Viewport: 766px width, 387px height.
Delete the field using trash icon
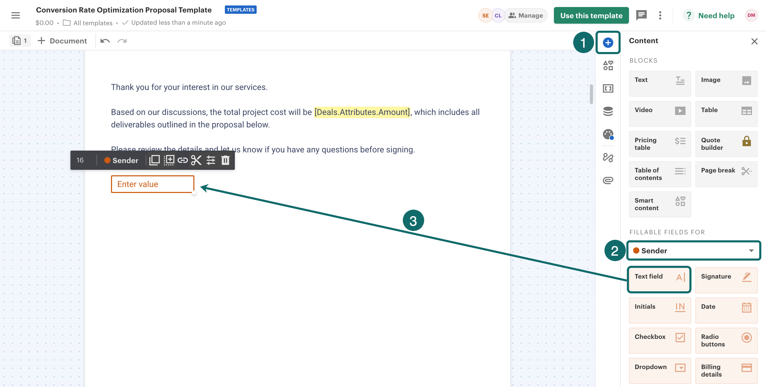pos(225,160)
